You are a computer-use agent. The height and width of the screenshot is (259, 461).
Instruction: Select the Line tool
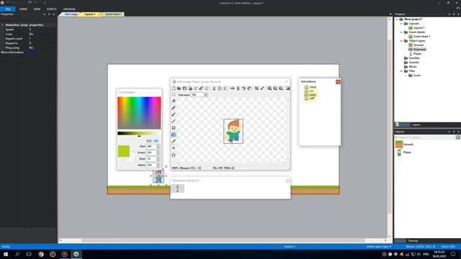point(174,122)
